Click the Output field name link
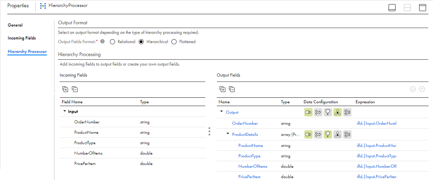433x183 pixels. point(232,112)
